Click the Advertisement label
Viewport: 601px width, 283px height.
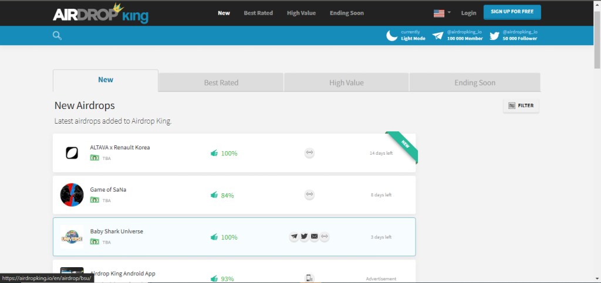pos(381,279)
